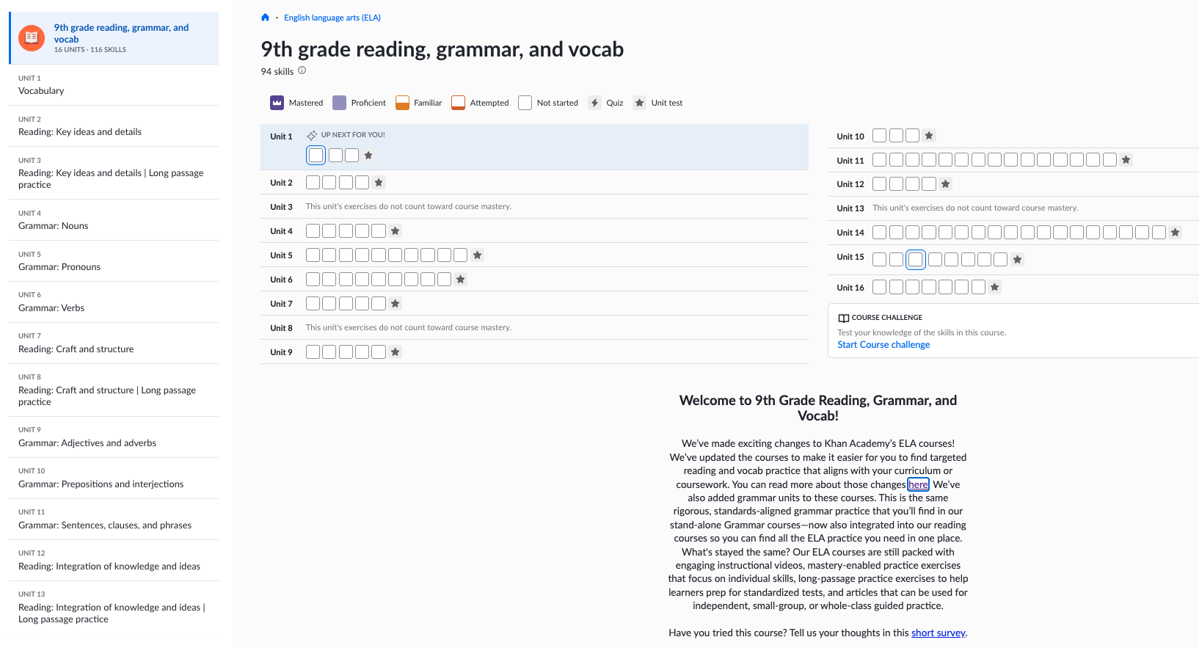
Task: Open the Unit 10 unit test star
Action: (929, 136)
